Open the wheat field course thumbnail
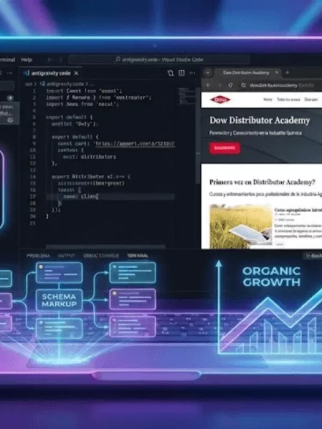Viewport: 322px width, 429px height. click(241, 226)
